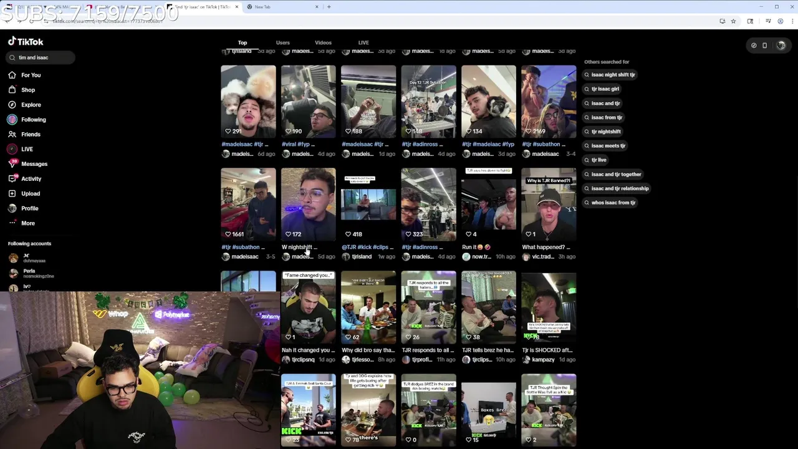
Task: Click the TikTok logo
Action: pyautogui.click(x=26, y=42)
